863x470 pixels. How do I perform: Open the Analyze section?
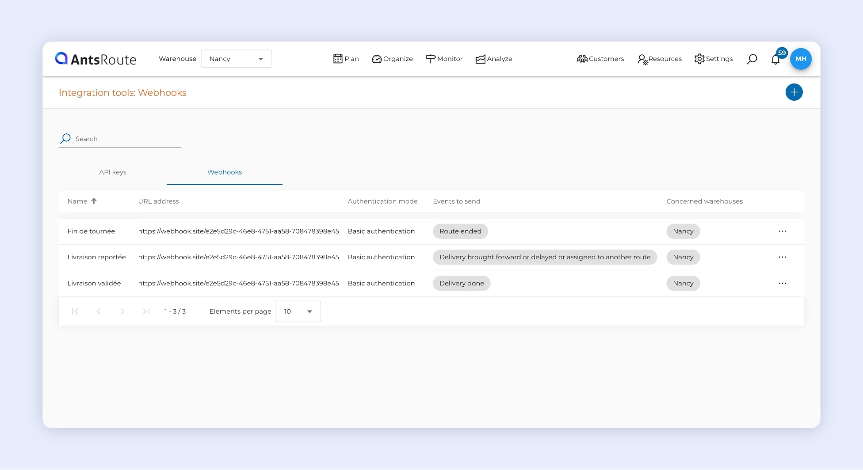coord(493,59)
